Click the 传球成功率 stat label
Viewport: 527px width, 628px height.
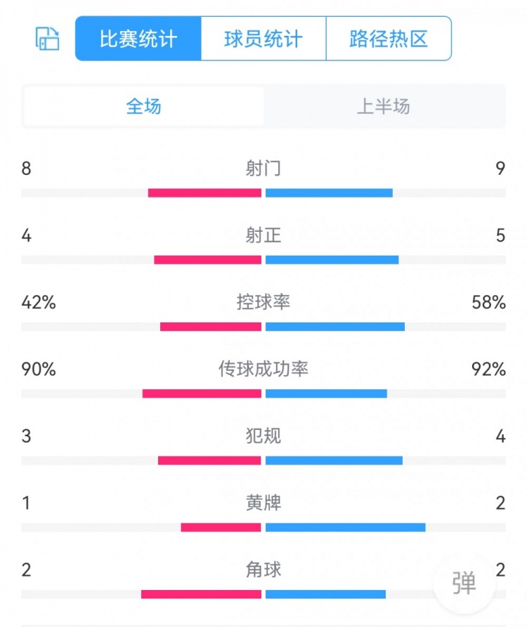pyautogui.click(x=263, y=369)
